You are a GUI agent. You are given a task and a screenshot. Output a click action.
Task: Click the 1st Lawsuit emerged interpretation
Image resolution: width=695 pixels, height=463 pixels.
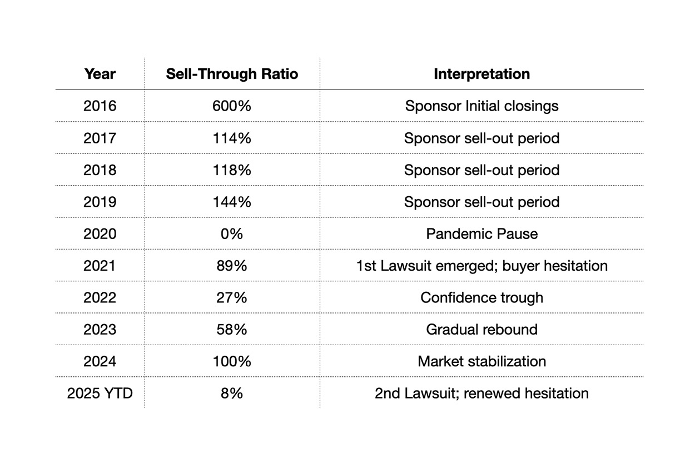(481, 266)
